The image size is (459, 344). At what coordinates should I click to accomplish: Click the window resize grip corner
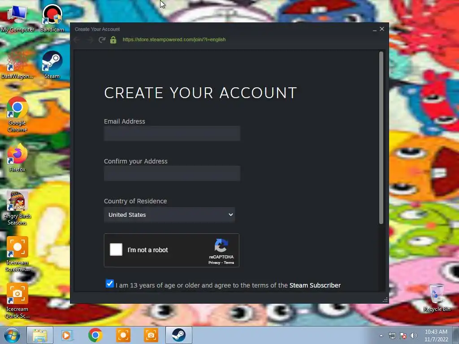click(385, 300)
